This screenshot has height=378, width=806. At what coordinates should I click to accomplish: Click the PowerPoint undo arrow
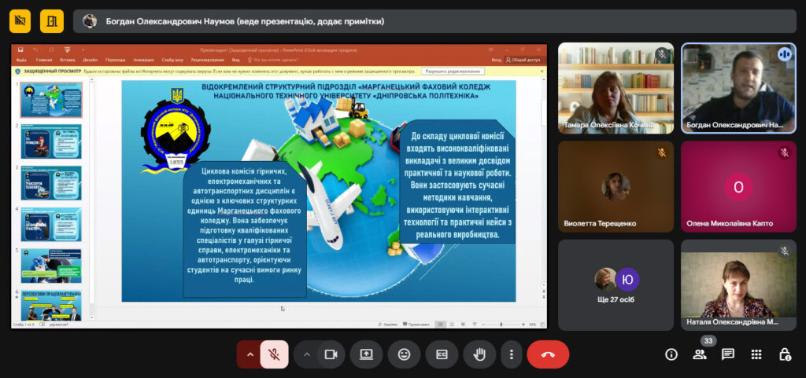(35, 50)
